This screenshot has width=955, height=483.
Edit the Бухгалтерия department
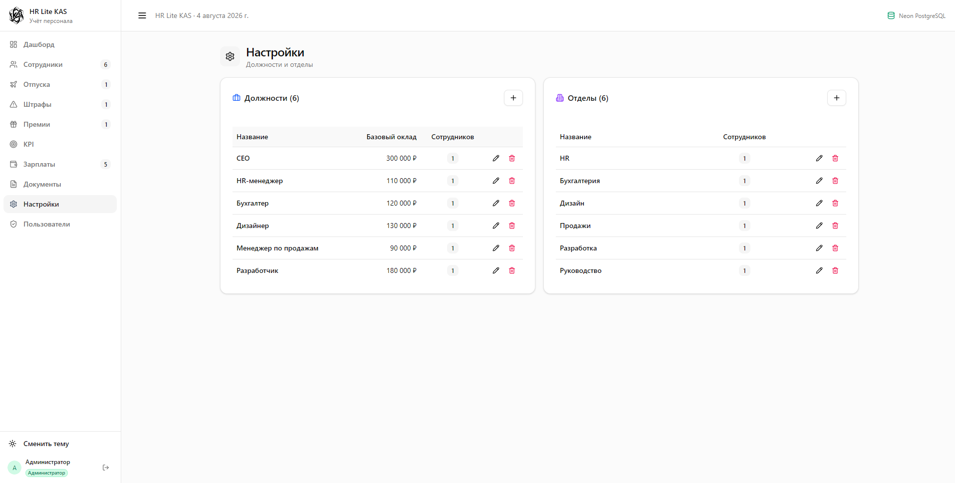819,181
